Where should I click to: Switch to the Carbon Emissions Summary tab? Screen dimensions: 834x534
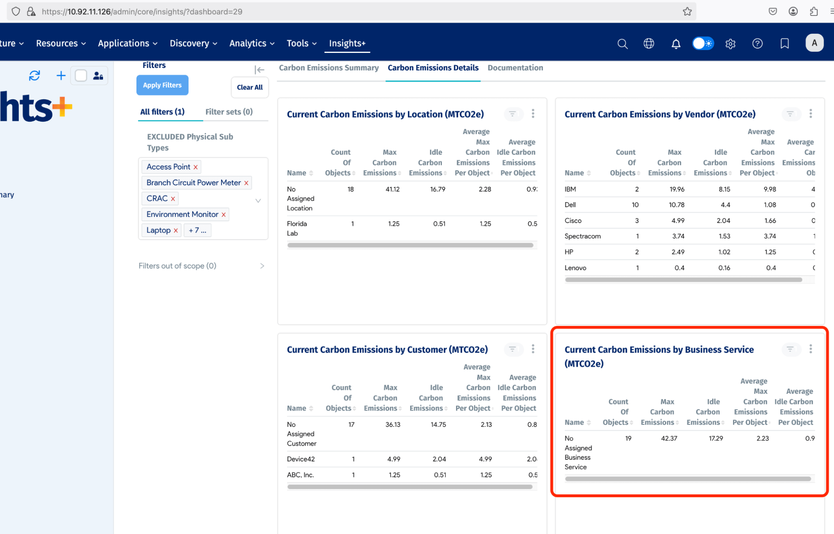click(329, 68)
